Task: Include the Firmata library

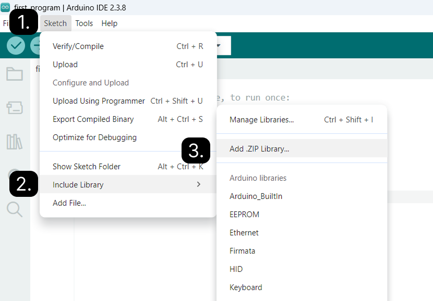Action: tap(302, 251)
